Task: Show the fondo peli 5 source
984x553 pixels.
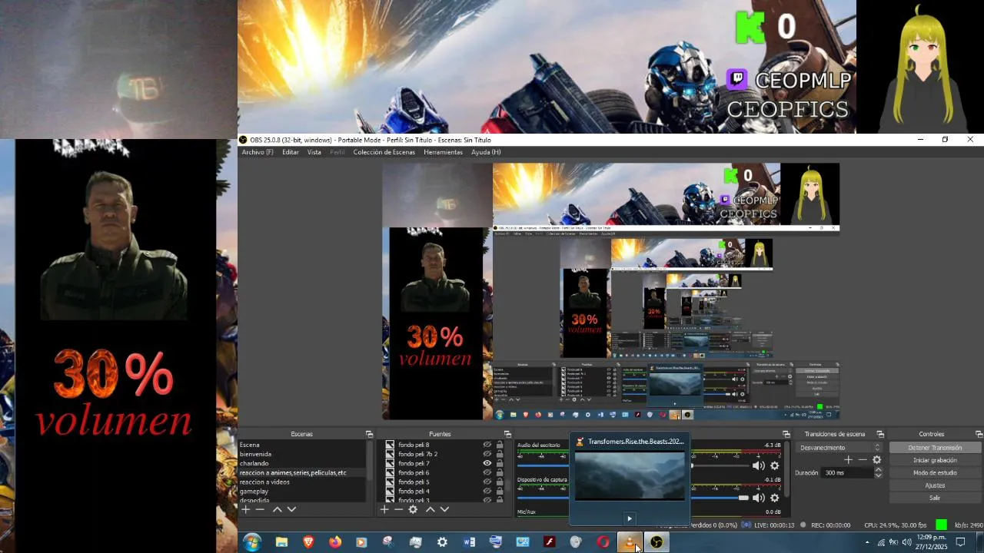Action: point(487,482)
